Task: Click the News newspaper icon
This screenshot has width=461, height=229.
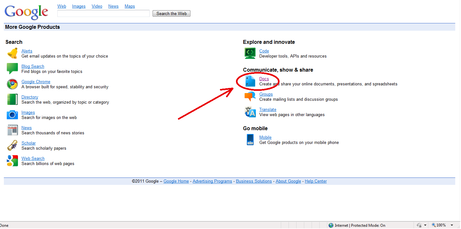Action: [13, 130]
